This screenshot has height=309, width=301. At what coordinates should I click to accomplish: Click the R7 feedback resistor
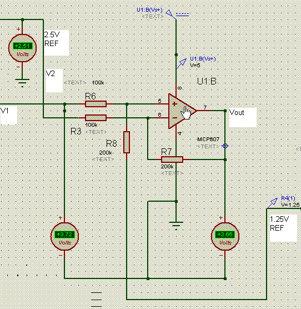(172, 160)
